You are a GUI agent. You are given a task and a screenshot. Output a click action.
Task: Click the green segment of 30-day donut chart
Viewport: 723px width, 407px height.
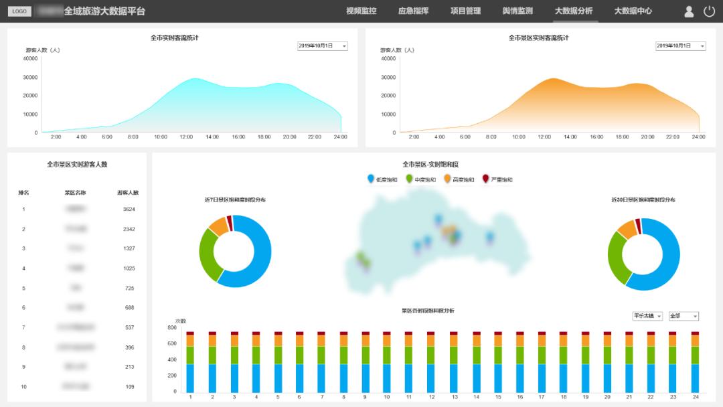click(x=616, y=258)
